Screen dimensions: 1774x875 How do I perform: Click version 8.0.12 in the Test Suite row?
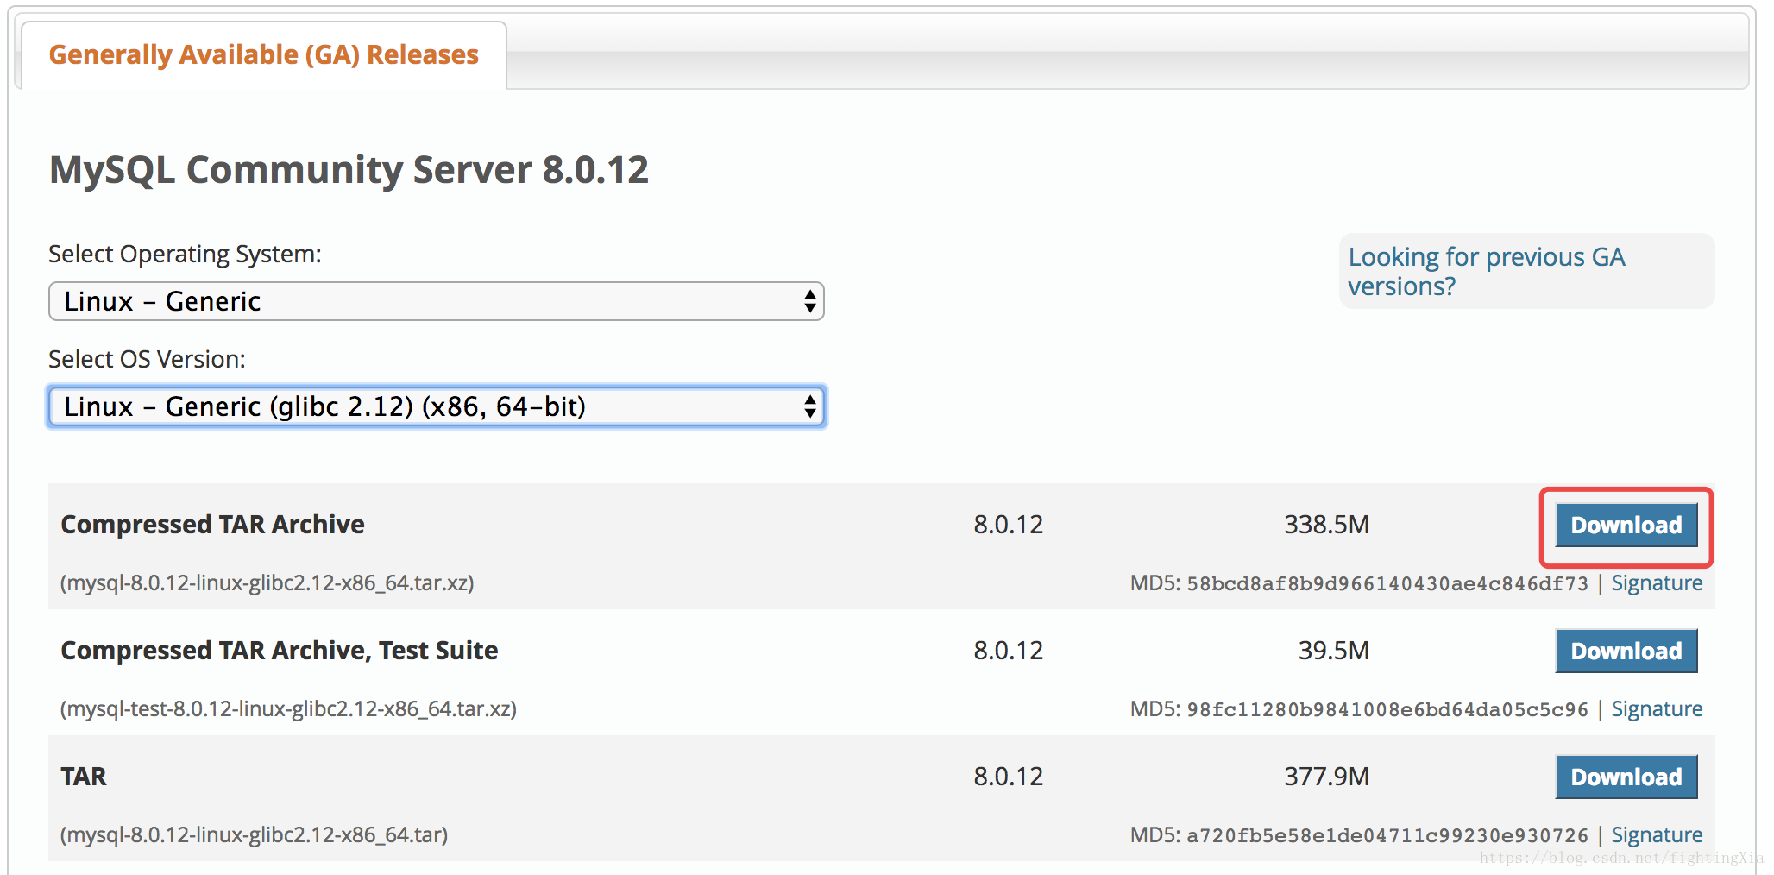pyautogui.click(x=1008, y=651)
